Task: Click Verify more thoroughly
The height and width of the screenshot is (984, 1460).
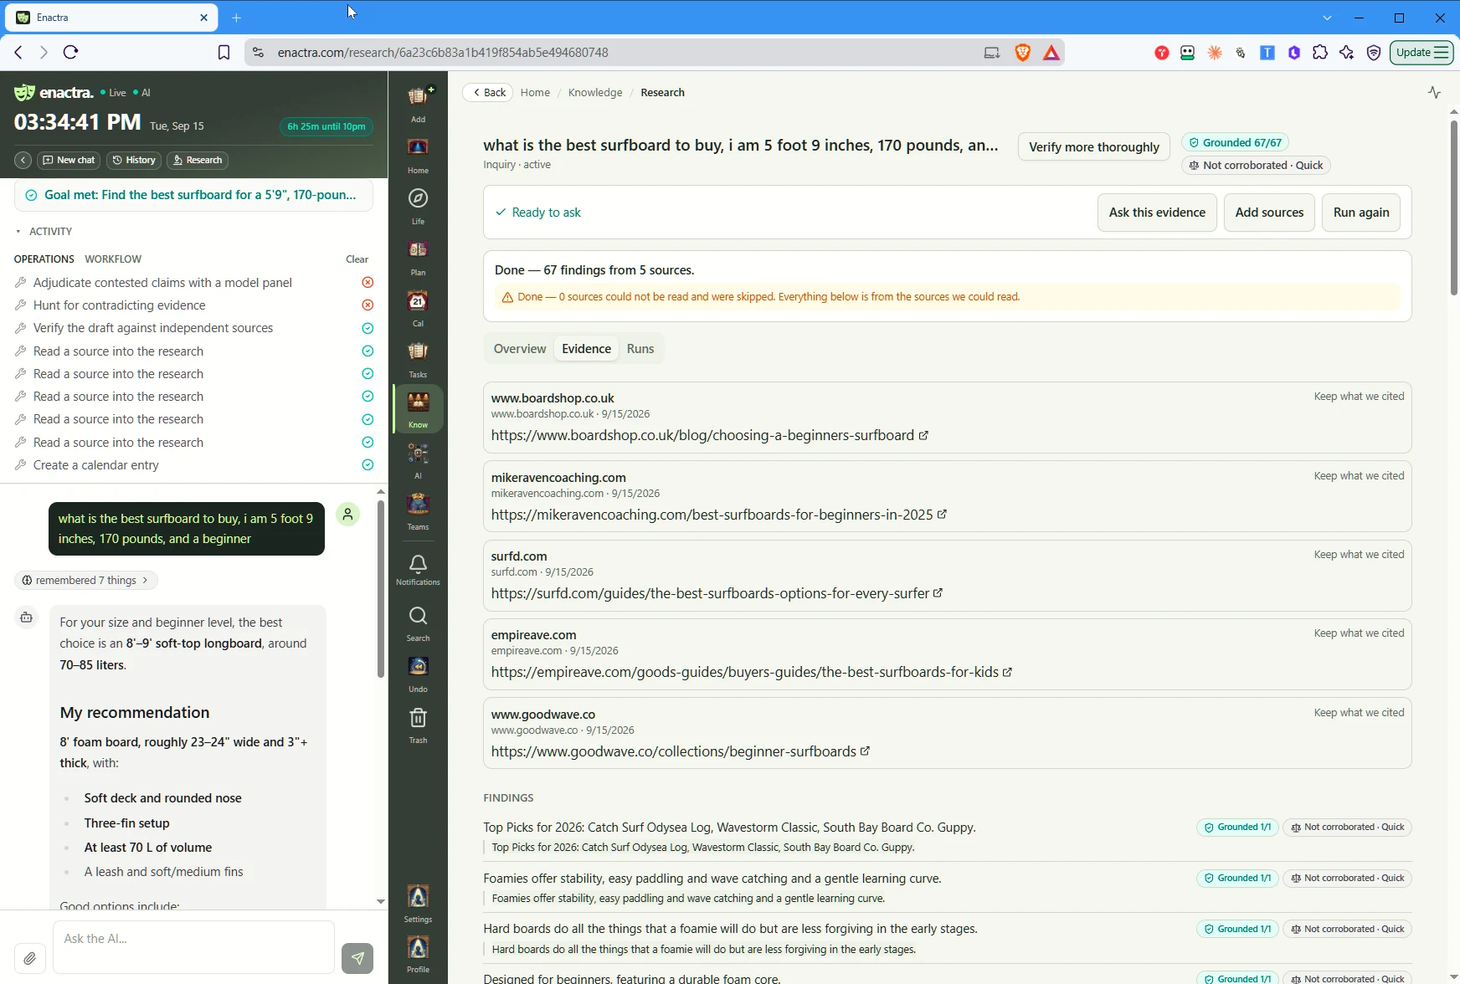Action: coord(1093,146)
